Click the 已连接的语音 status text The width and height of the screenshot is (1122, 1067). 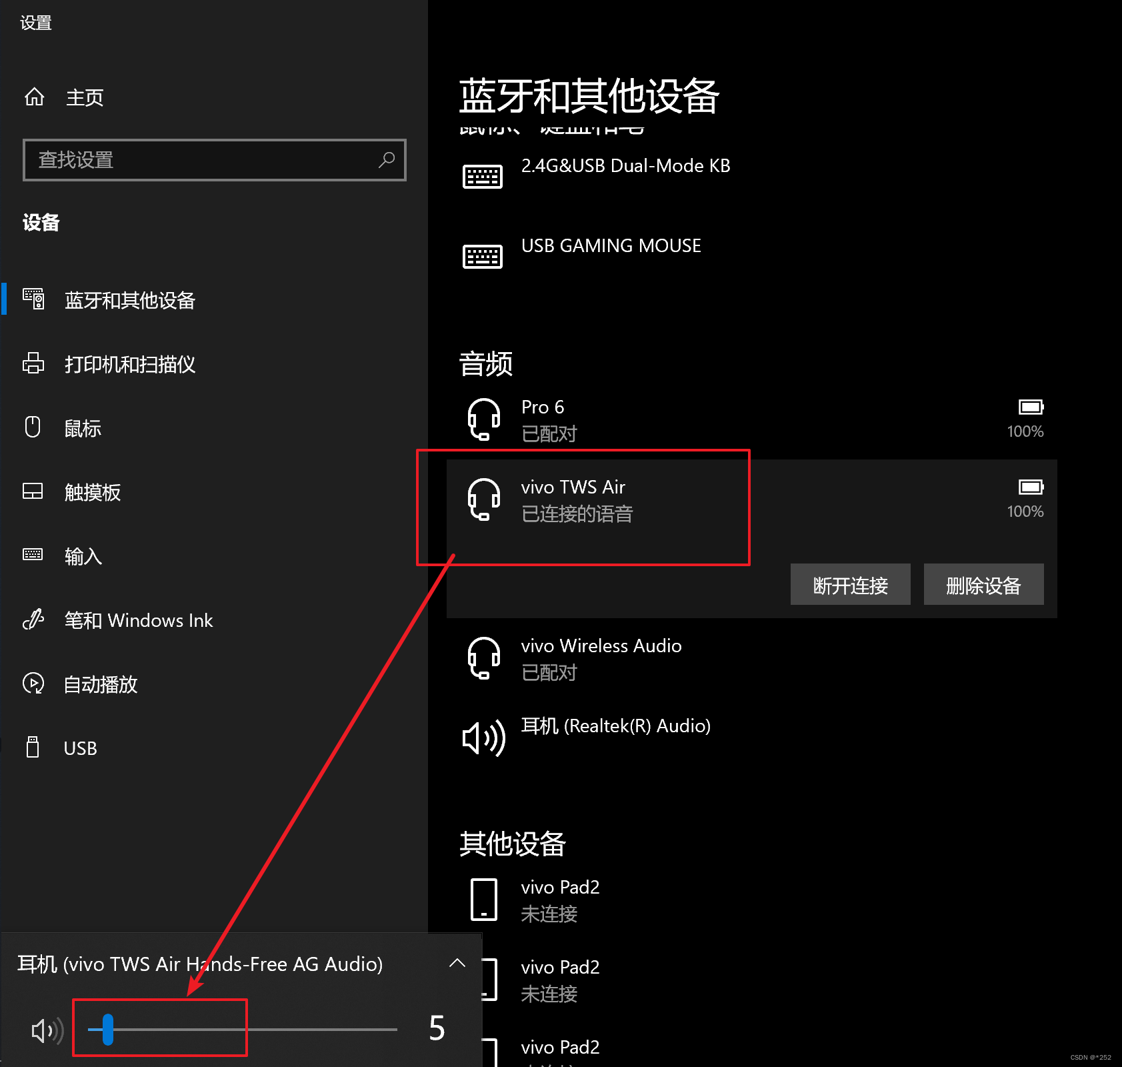[577, 513]
